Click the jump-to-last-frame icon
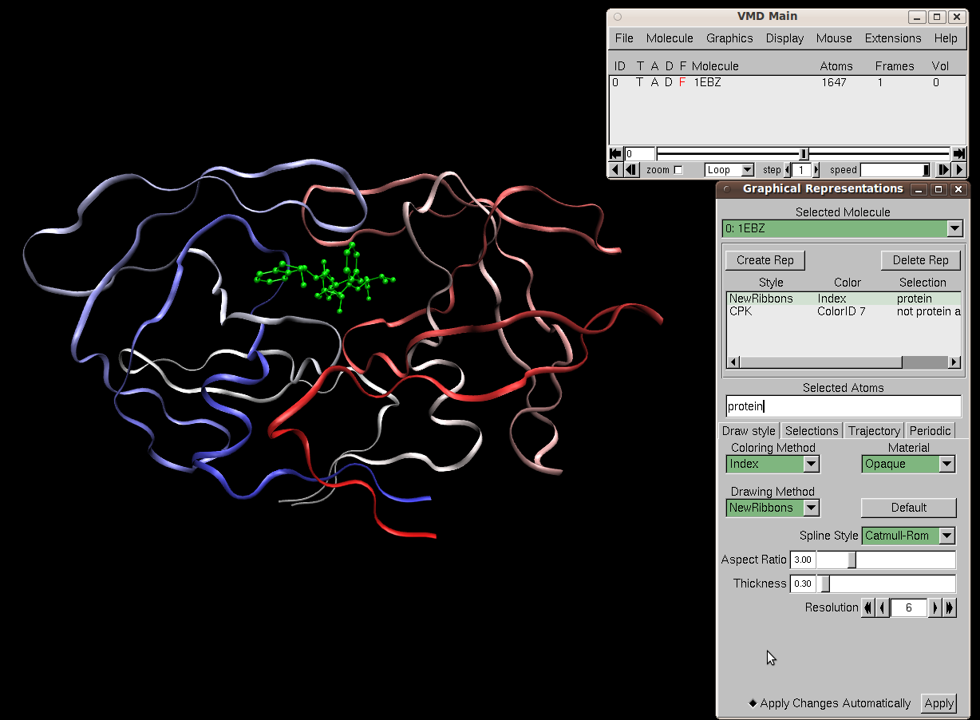 958,153
